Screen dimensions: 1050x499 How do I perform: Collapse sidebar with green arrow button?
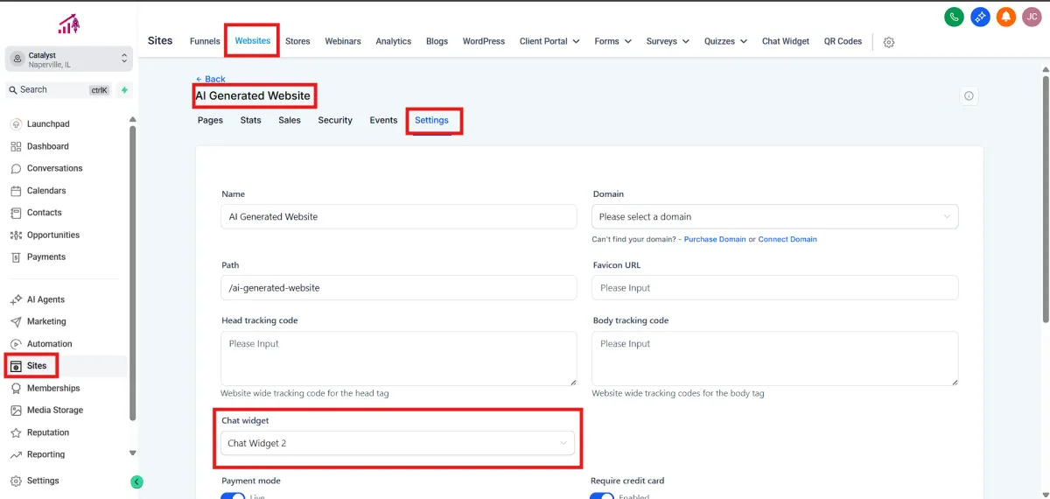tap(136, 481)
